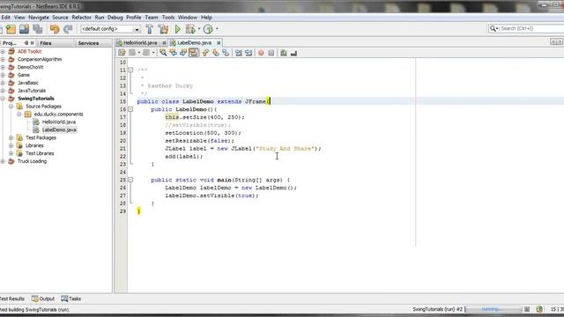Click the Debug Project icon
The height and width of the screenshot is (317, 564).
coord(190,29)
